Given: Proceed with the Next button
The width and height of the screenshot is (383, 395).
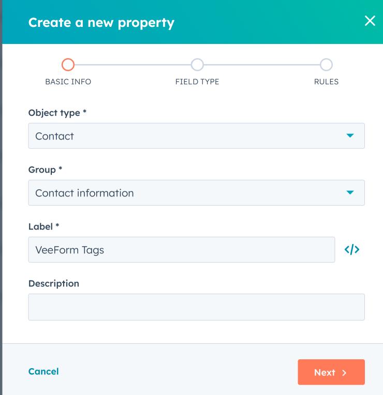Looking at the screenshot, I should click(331, 372).
